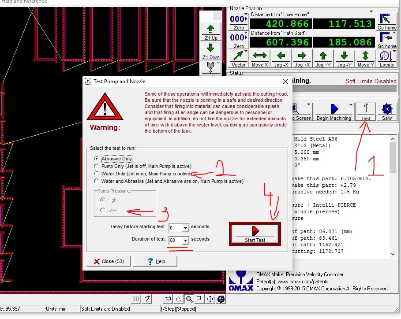Click the www.omax.com/patents text
Viewport: 401px width, 319px height.
[303, 282]
